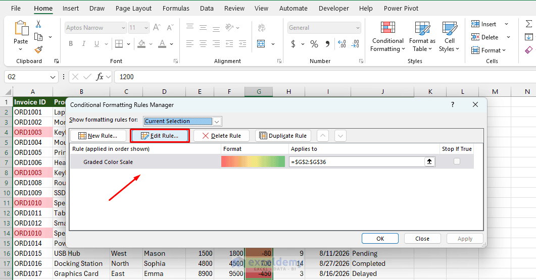Open Conditional Formatting menu

[387, 36]
